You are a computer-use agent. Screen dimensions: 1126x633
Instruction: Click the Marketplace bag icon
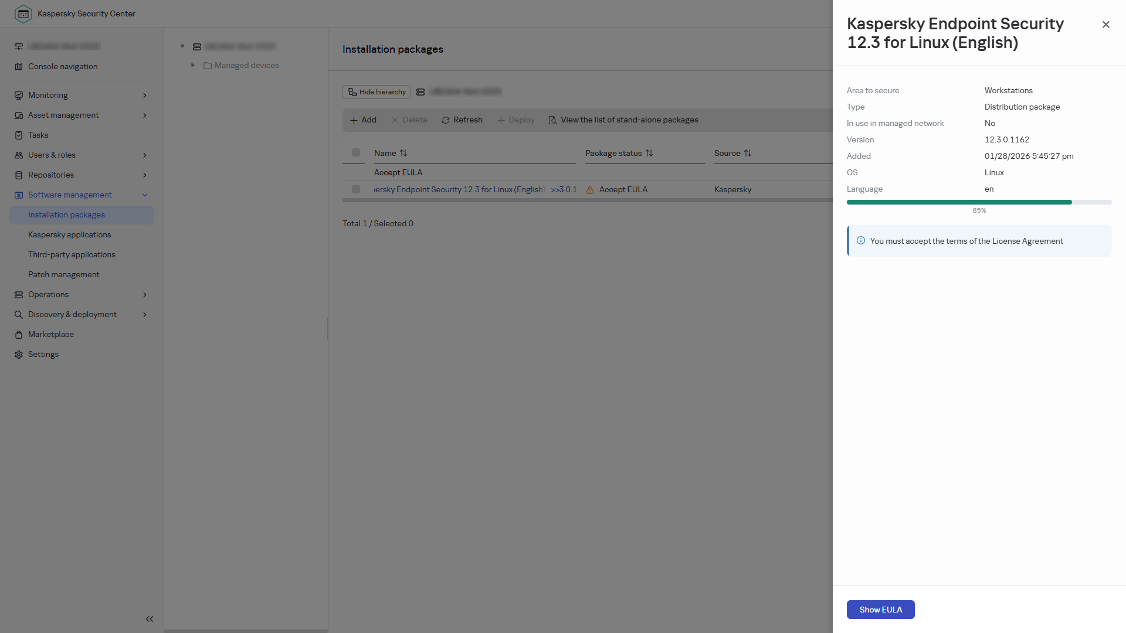(19, 334)
